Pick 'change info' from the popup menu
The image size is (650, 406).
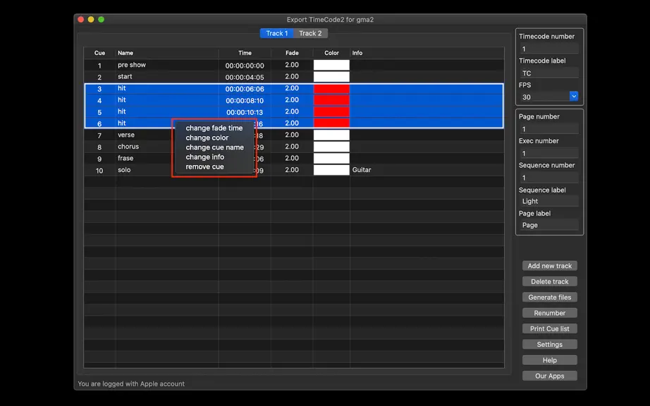[x=204, y=156]
